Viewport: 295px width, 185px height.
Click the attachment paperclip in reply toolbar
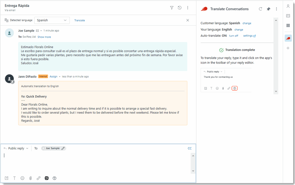pyautogui.click(x=31, y=178)
